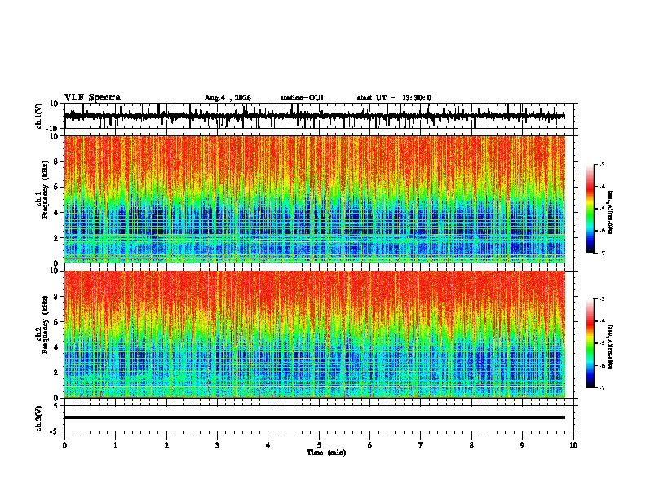Click the ch.1 voltage waveform trace panel
This screenshot has width=646, height=499.
pyautogui.click(x=321, y=116)
